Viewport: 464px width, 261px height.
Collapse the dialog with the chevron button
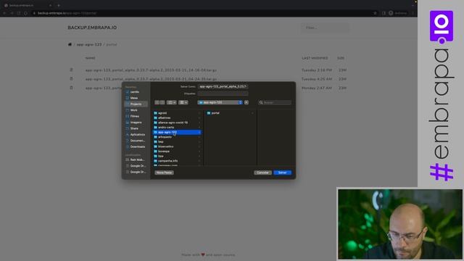pos(246,102)
